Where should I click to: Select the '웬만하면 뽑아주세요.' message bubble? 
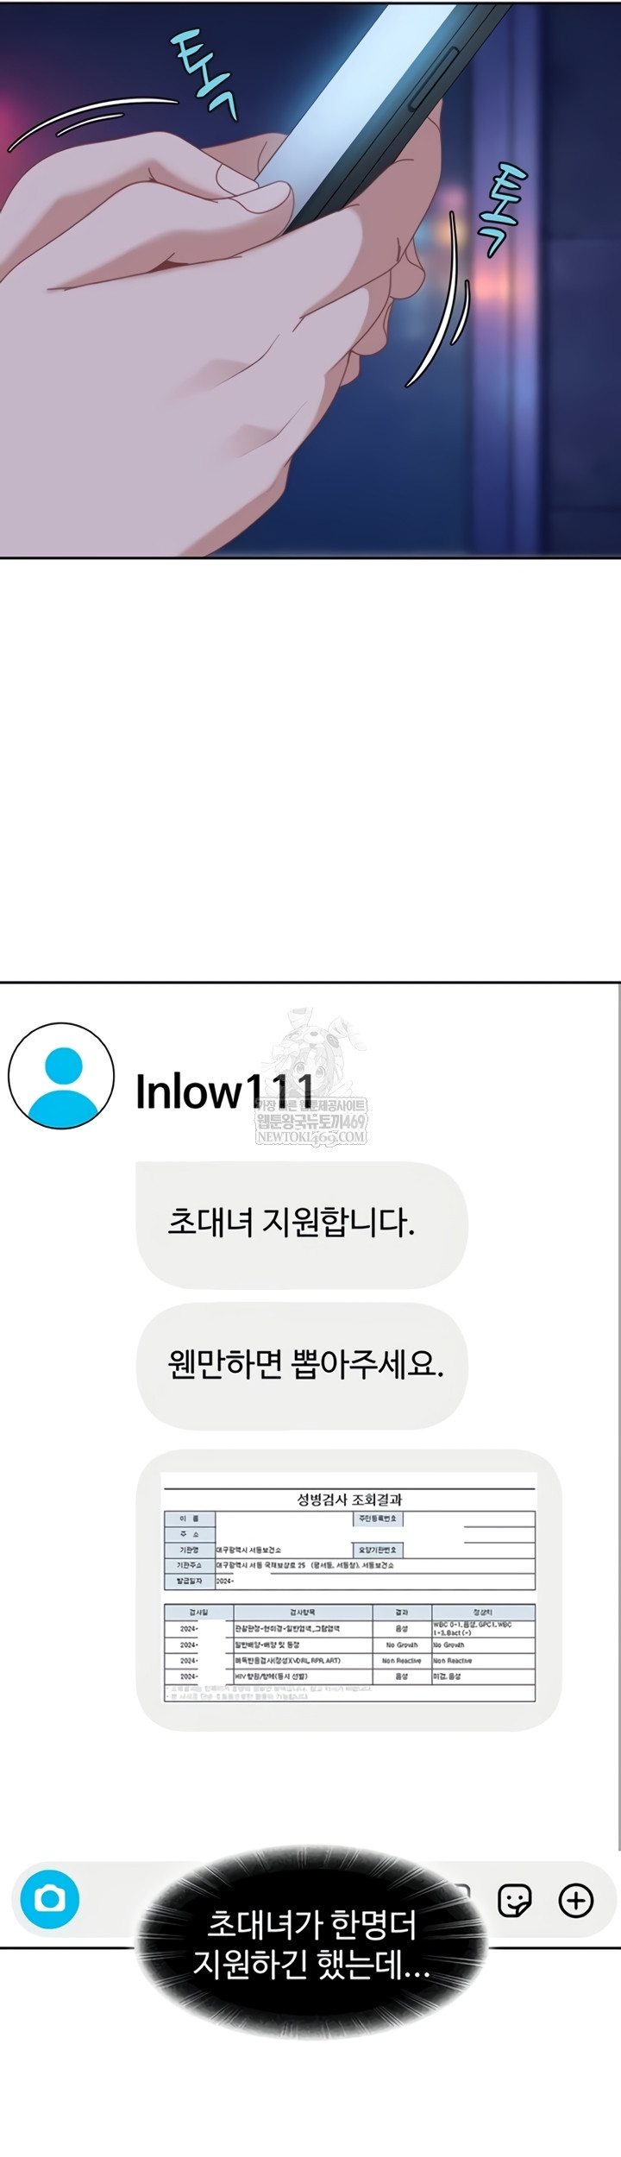pyautogui.click(x=302, y=1366)
